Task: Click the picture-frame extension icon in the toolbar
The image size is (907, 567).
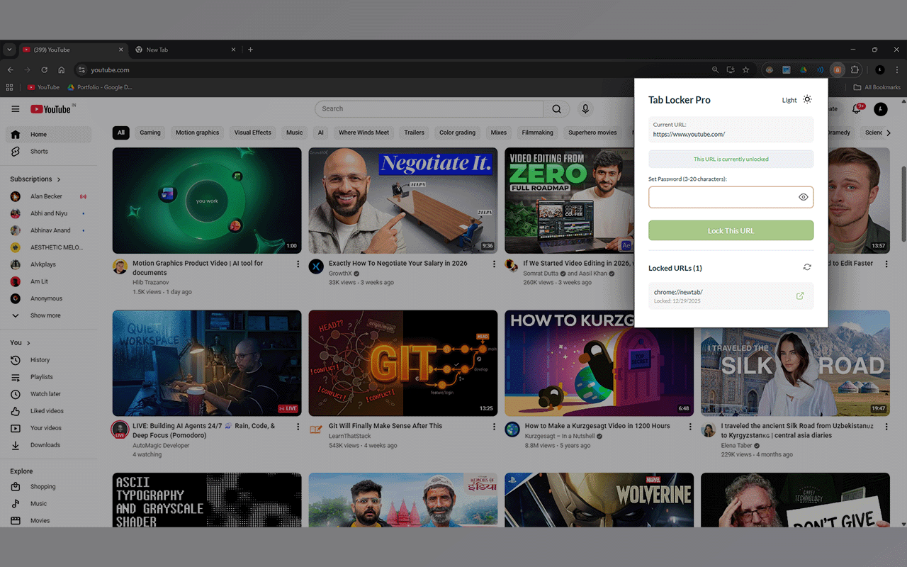Action: click(787, 69)
